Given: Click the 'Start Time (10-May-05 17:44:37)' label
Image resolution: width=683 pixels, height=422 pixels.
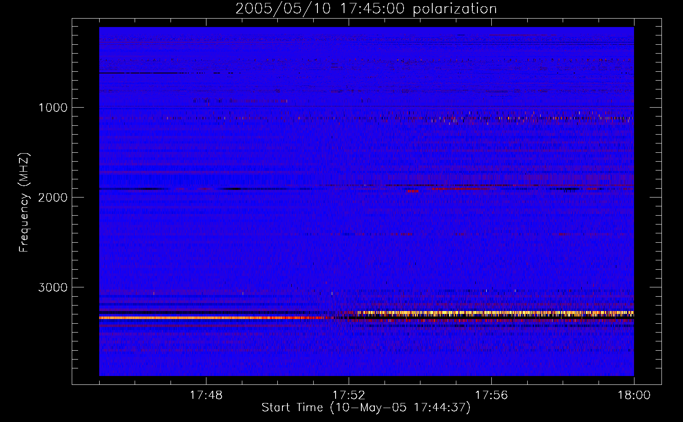Looking at the screenshot, I should [x=366, y=408].
